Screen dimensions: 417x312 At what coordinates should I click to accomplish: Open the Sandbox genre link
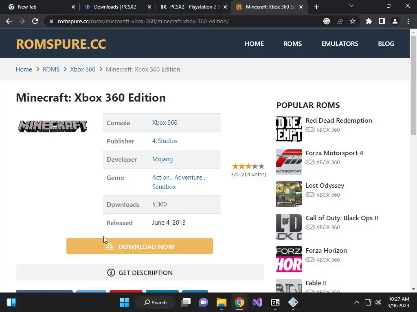pos(164,187)
